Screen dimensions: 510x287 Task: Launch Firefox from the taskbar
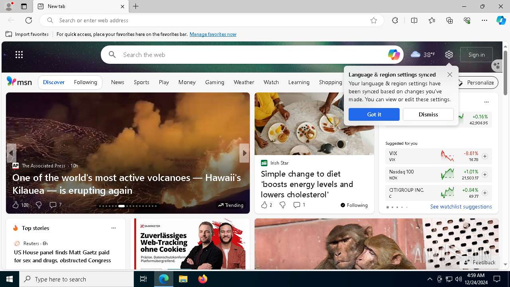pos(202,279)
